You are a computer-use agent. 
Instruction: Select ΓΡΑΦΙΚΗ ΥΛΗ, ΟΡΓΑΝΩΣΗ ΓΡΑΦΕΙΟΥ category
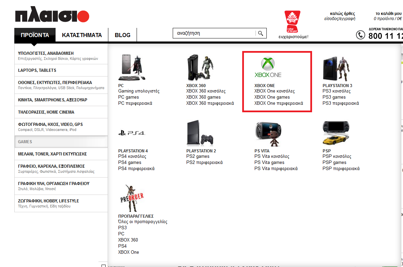point(61,186)
